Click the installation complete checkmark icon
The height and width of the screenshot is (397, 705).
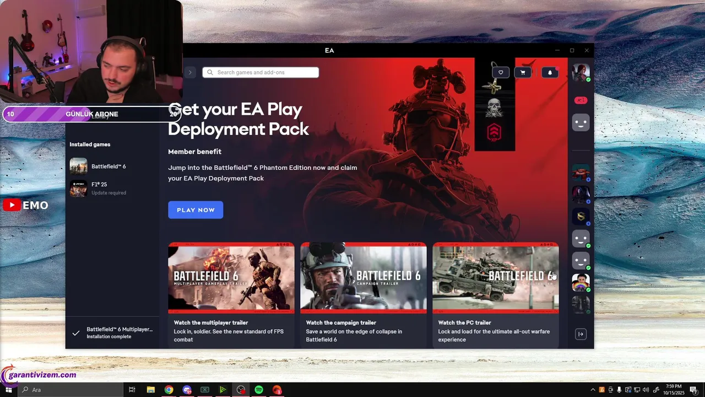pos(76,332)
